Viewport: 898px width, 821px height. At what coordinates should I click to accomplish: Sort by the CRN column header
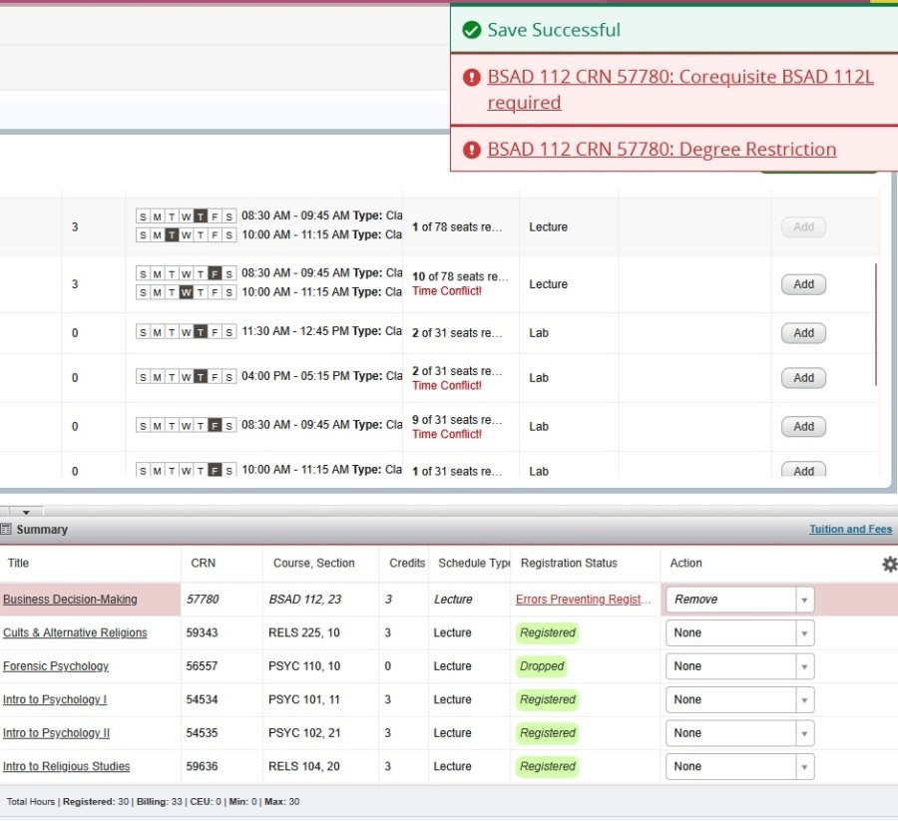203,564
